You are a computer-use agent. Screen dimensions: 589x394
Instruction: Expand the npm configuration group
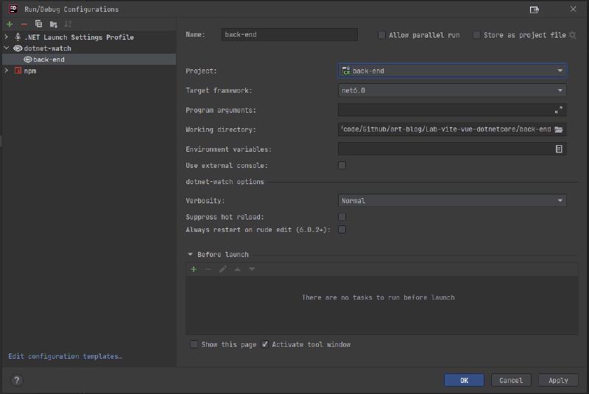click(x=7, y=71)
